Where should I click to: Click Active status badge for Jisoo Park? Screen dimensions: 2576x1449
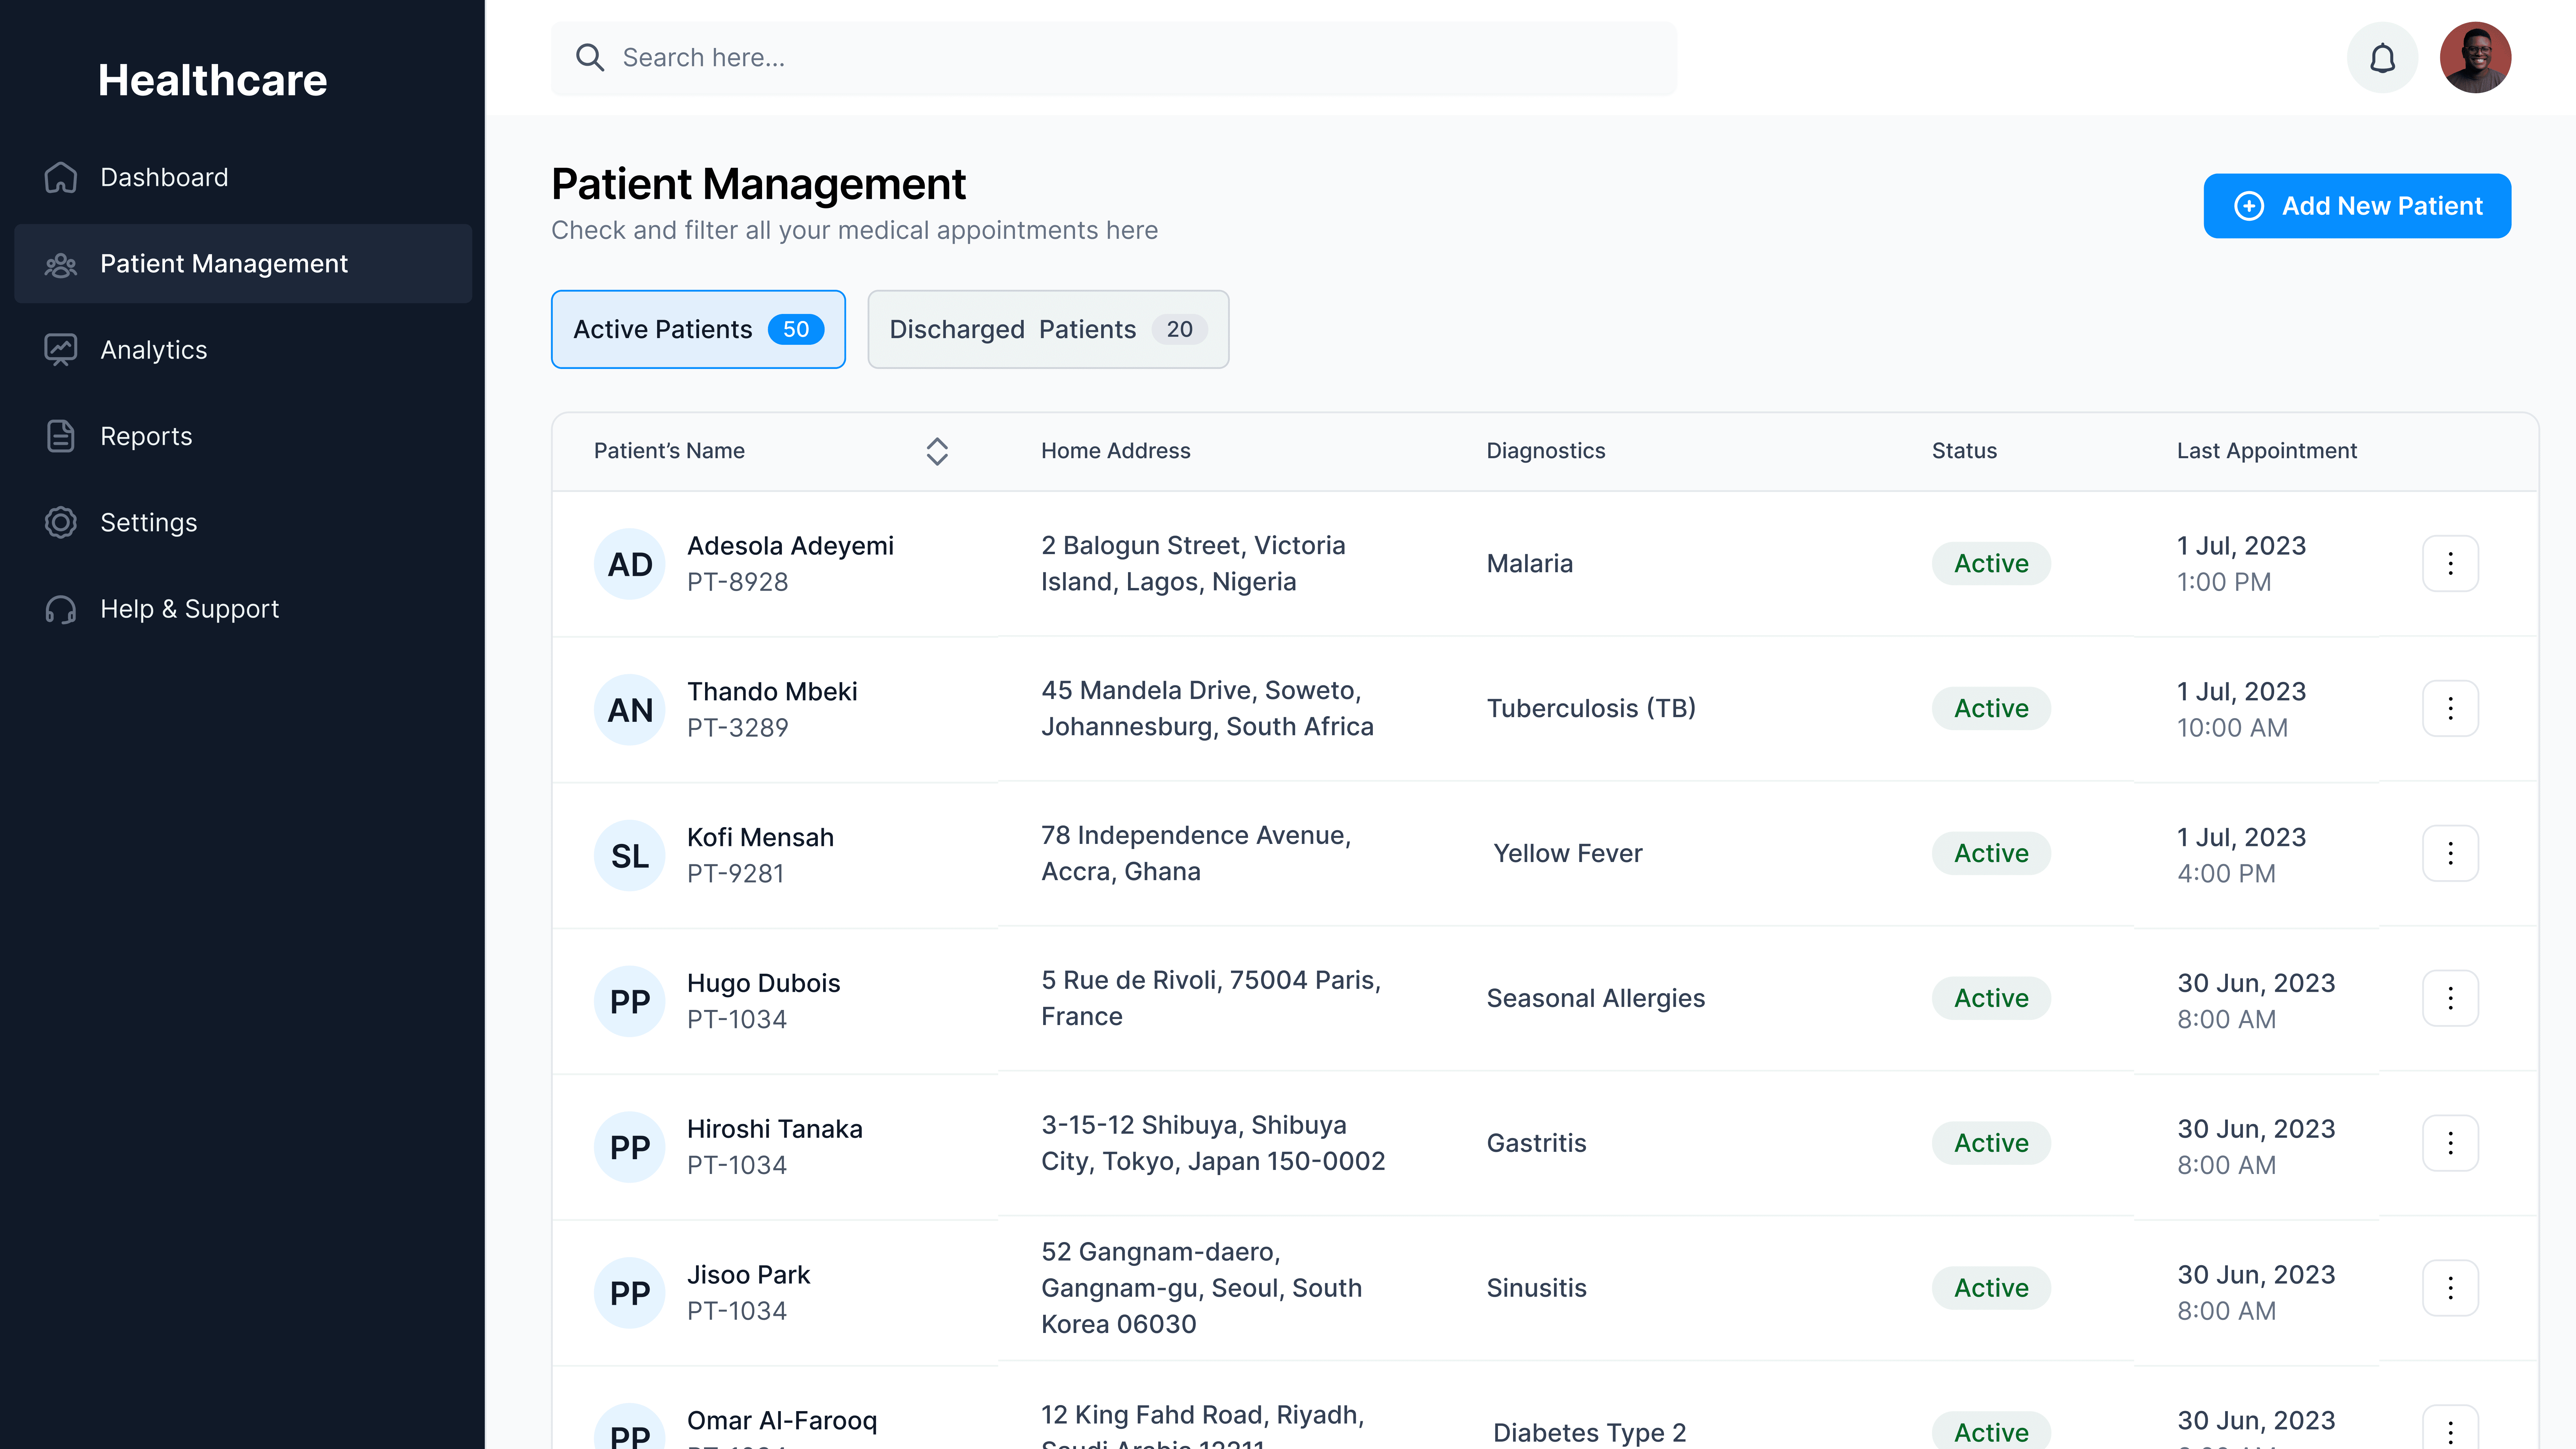coord(1991,1288)
